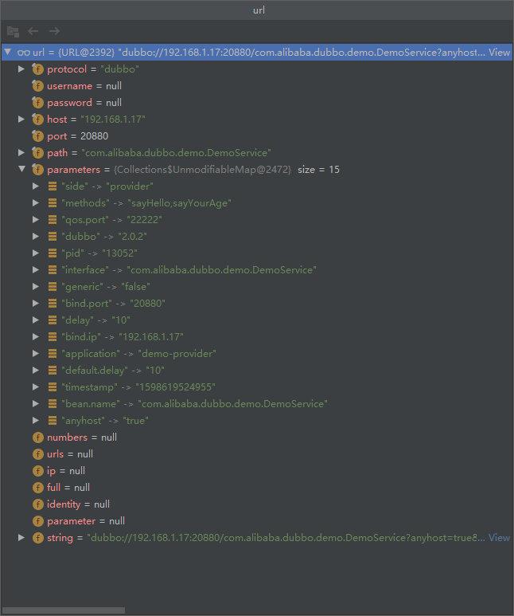Click field icon next to port
514x616 pixels.
pos(37,136)
